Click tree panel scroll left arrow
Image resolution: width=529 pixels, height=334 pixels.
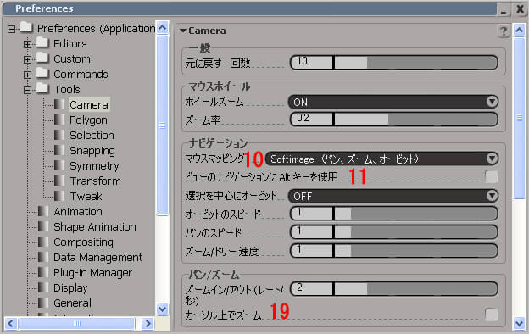pyautogui.click(x=10, y=323)
